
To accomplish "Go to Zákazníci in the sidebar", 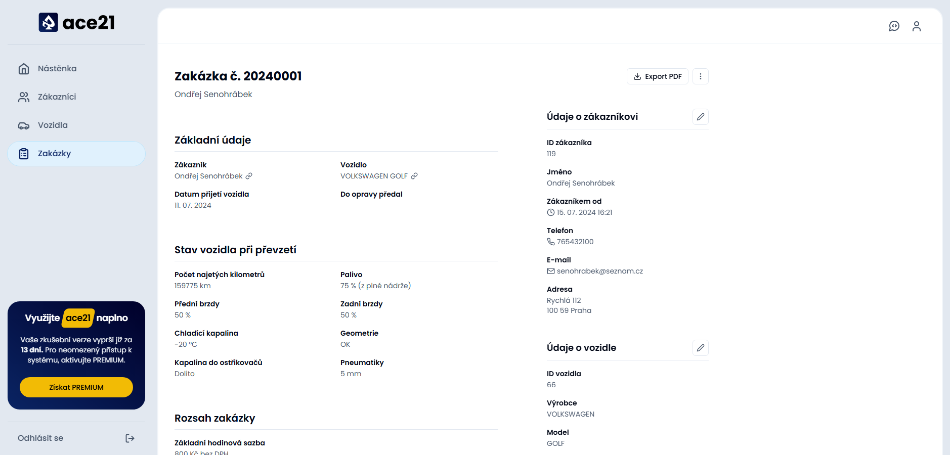I will pos(76,97).
